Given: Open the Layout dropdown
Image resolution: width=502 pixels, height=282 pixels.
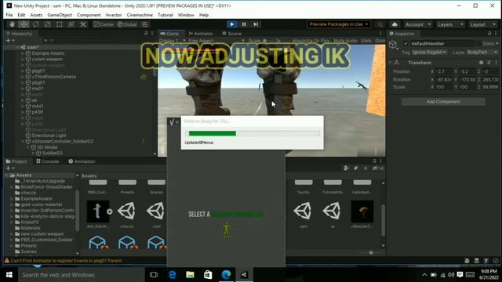Looking at the screenshot, I should pos(482,24).
